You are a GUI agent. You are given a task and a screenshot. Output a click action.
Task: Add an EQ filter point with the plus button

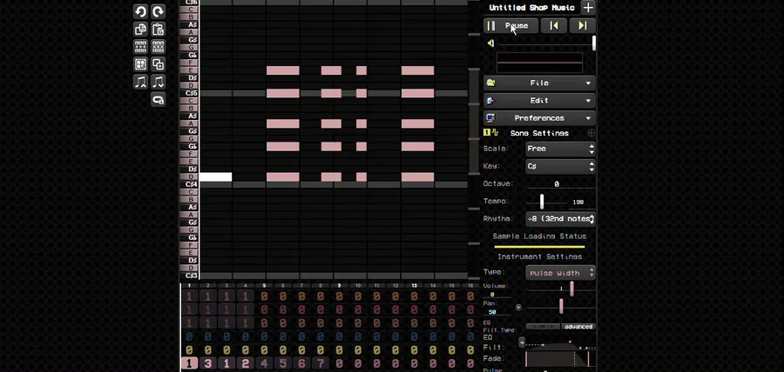522,342
